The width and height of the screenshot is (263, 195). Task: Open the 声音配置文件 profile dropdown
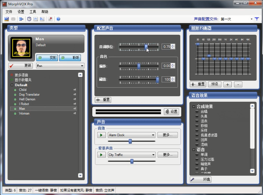(252, 19)
